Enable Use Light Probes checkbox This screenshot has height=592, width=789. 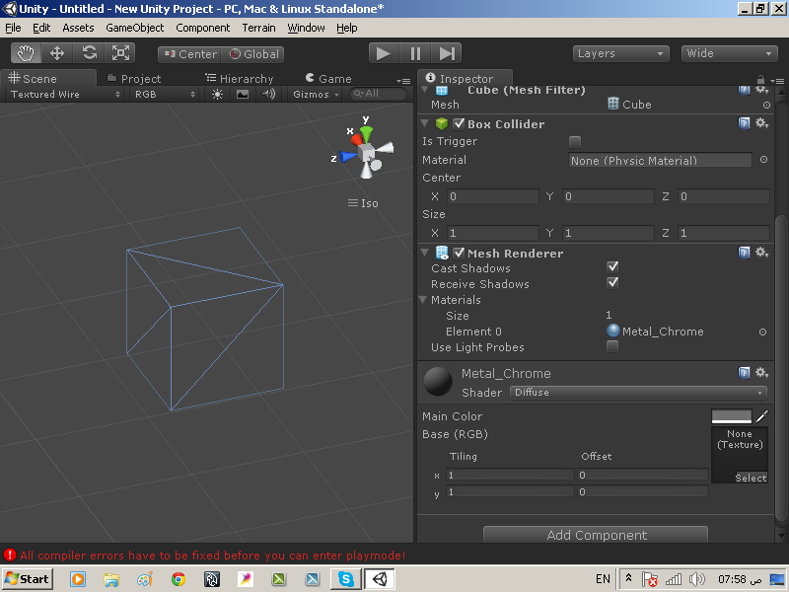[x=612, y=346]
